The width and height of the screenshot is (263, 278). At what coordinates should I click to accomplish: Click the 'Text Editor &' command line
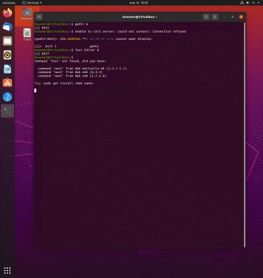[66, 50]
